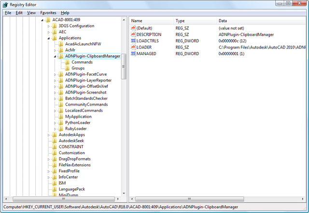Open the Edit menu

pyautogui.click(x=19, y=13)
